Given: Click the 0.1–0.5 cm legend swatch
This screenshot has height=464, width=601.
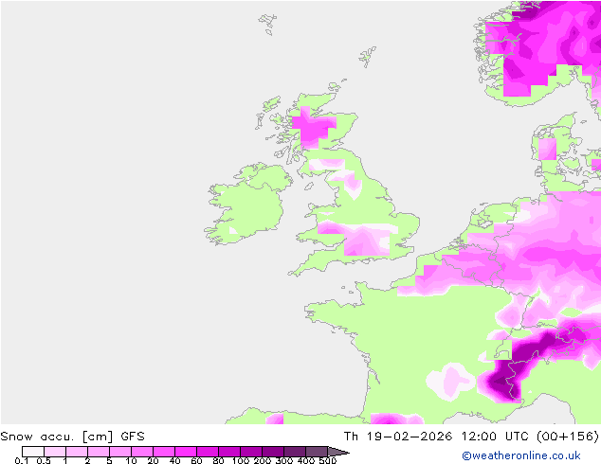Looking at the screenshot, I should click(x=33, y=452).
